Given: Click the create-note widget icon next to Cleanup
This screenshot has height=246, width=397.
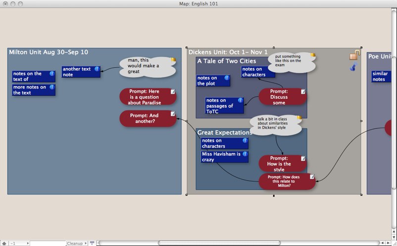Looking at the screenshot, I should click(92, 243).
